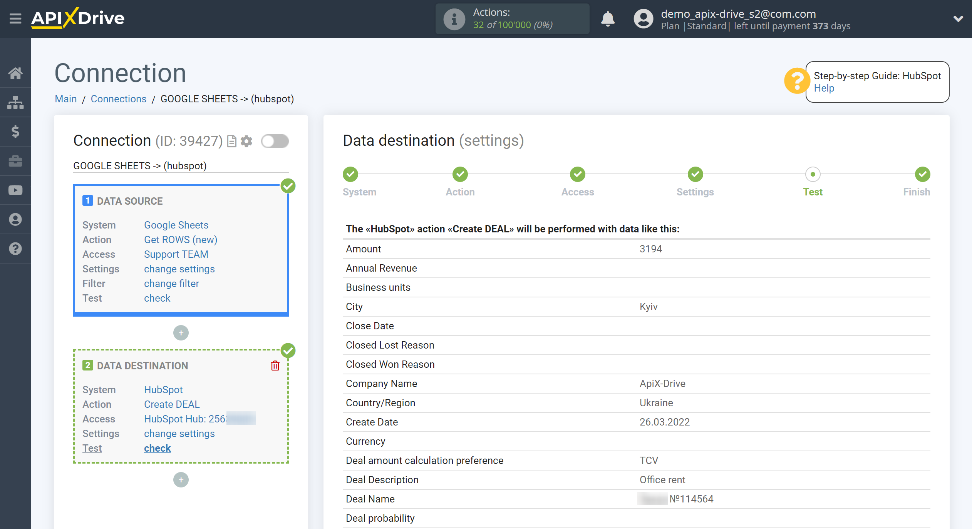Click the data destination green checkmark badge
The width and height of the screenshot is (972, 529).
click(288, 350)
